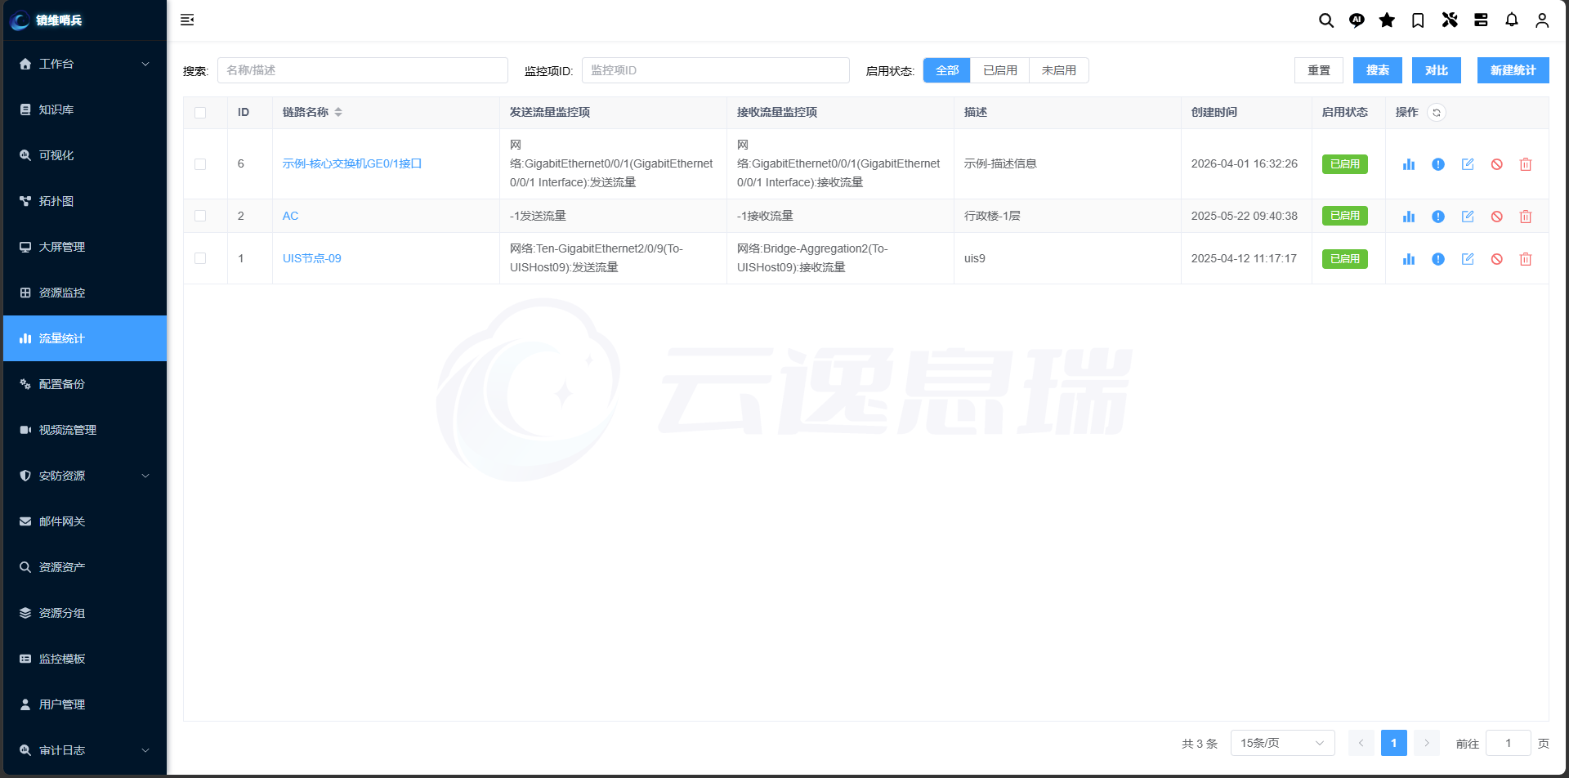This screenshot has width=1569, height=778.
Task: Click the 新建统计 button
Action: 1513,70
